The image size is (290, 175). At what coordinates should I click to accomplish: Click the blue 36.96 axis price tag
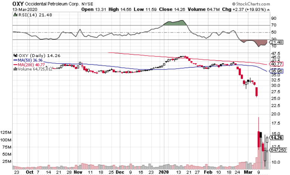[x=276, y=71]
